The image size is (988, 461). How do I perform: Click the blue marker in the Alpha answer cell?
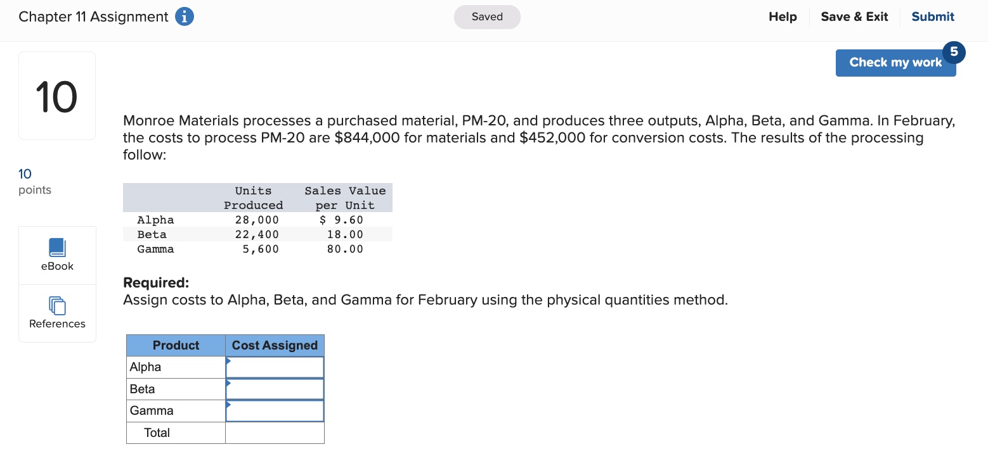click(x=228, y=361)
